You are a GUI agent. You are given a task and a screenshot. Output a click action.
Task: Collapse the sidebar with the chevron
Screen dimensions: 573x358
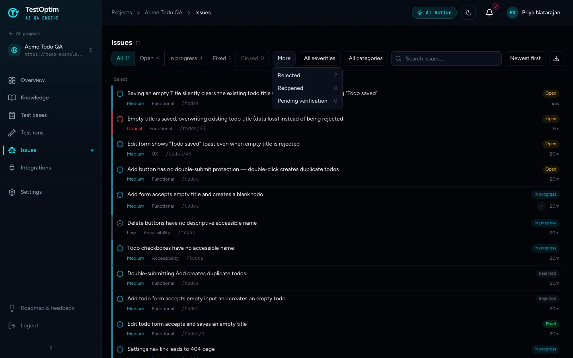click(51, 348)
